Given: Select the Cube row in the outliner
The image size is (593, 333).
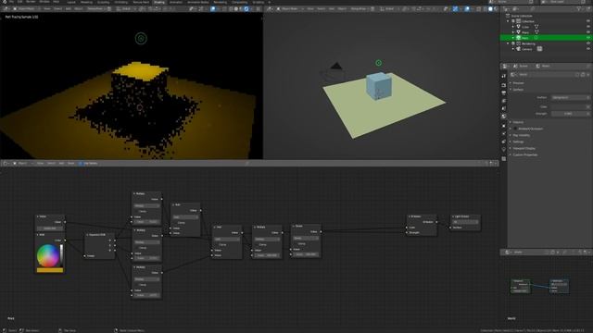Looking at the screenshot, I should click(525, 27).
